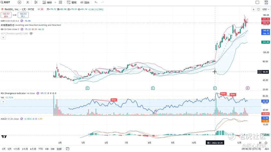Toggle the fullscreen bracket icon
Screen dimensions: 271x152
pyautogui.click(x=258, y=9)
